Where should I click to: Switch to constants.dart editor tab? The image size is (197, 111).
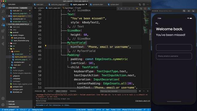[96, 4]
